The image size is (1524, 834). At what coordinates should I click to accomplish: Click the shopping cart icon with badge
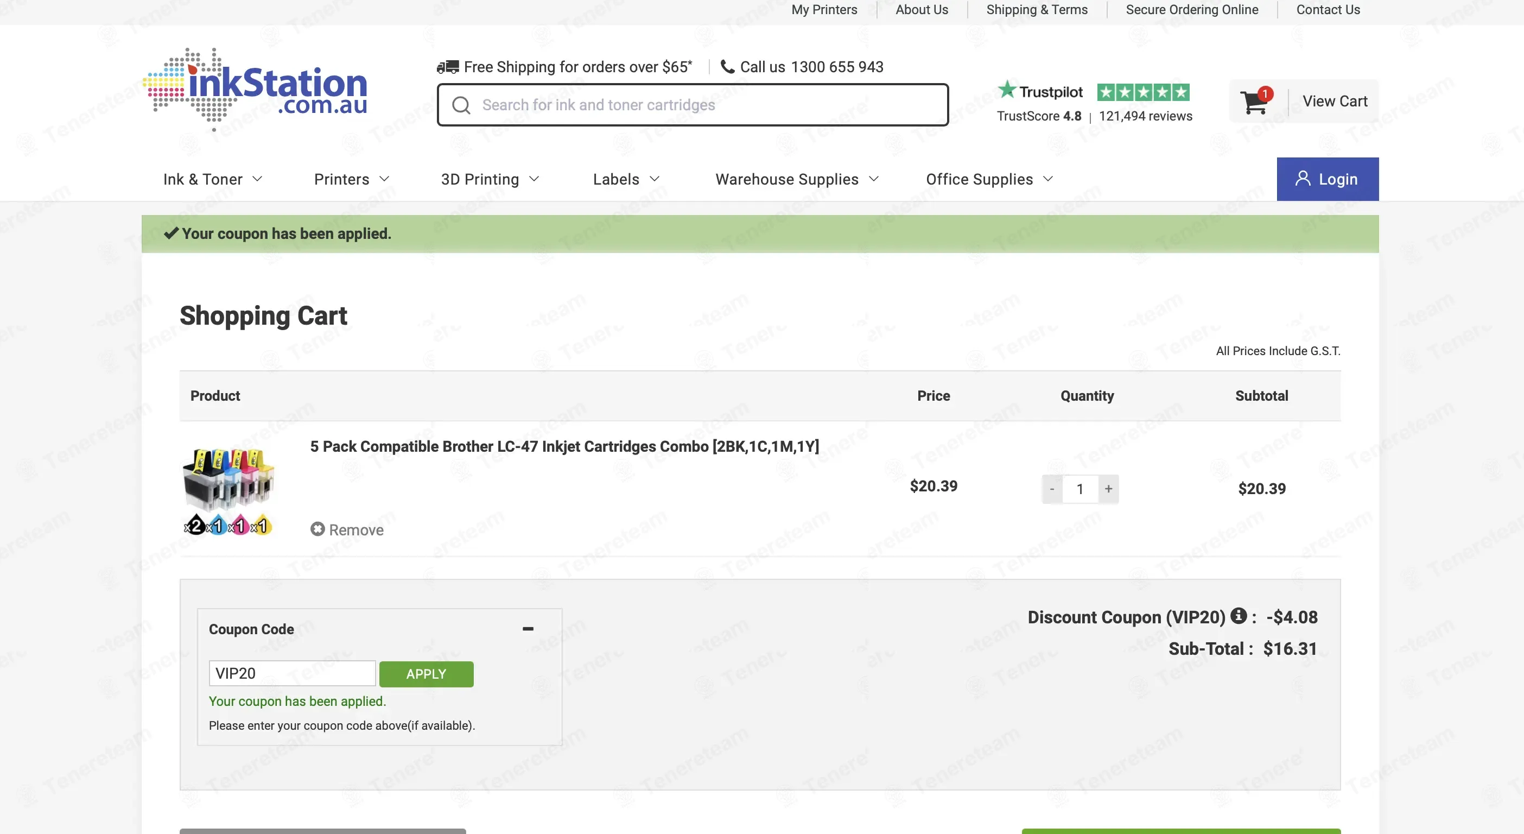(x=1255, y=101)
